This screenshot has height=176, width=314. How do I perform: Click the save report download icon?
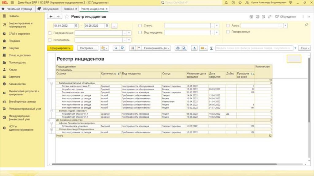pos(194,48)
